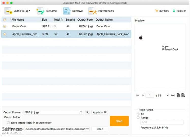Viewport: 190px width, 137px height.
Task: Click the multi-page view icon
Action: tap(183, 95)
